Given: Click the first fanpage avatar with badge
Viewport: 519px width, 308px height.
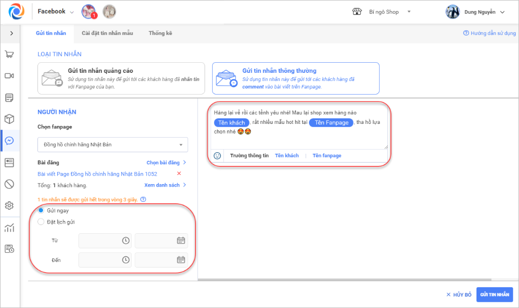Looking at the screenshot, I should click(89, 12).
